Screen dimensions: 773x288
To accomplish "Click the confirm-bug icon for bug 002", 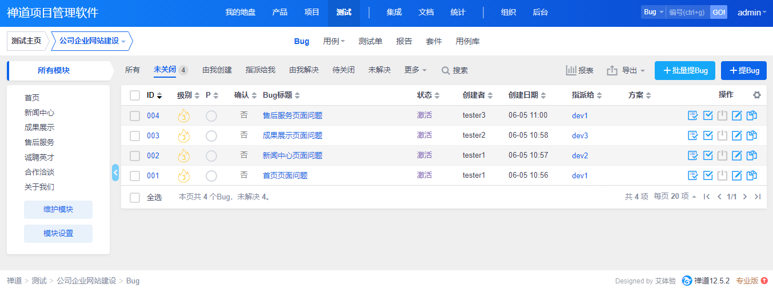I will (693, 155).
